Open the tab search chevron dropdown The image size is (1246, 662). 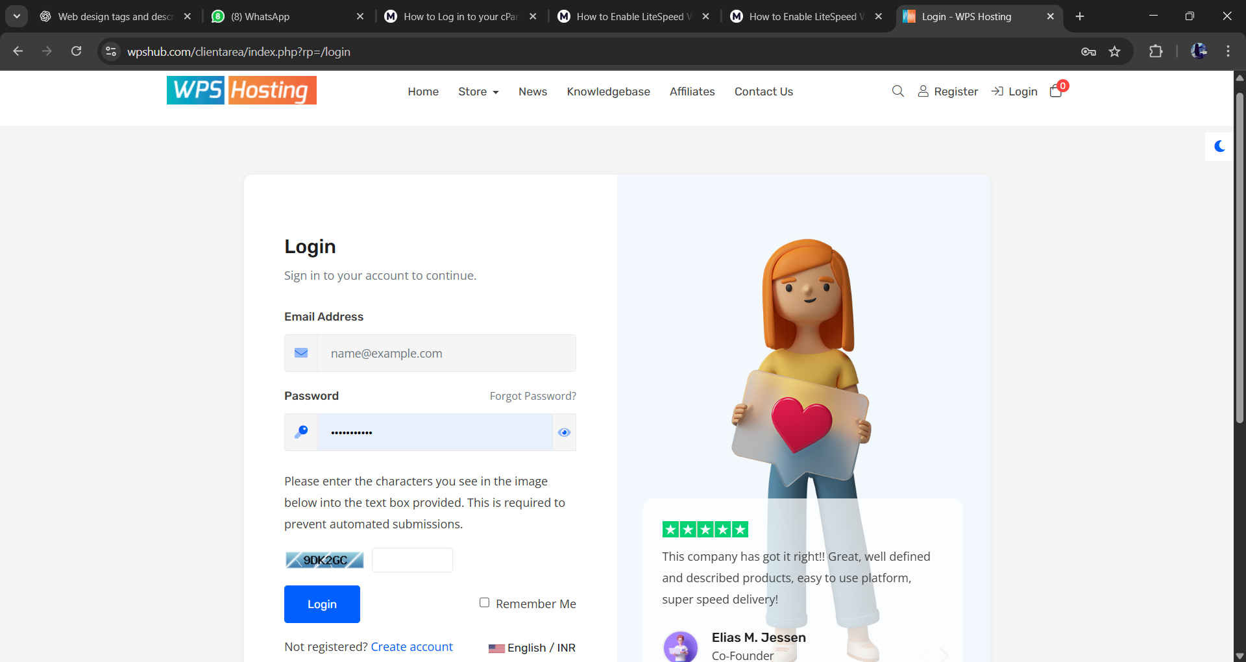pyautogui.click(x=17, y=16)
